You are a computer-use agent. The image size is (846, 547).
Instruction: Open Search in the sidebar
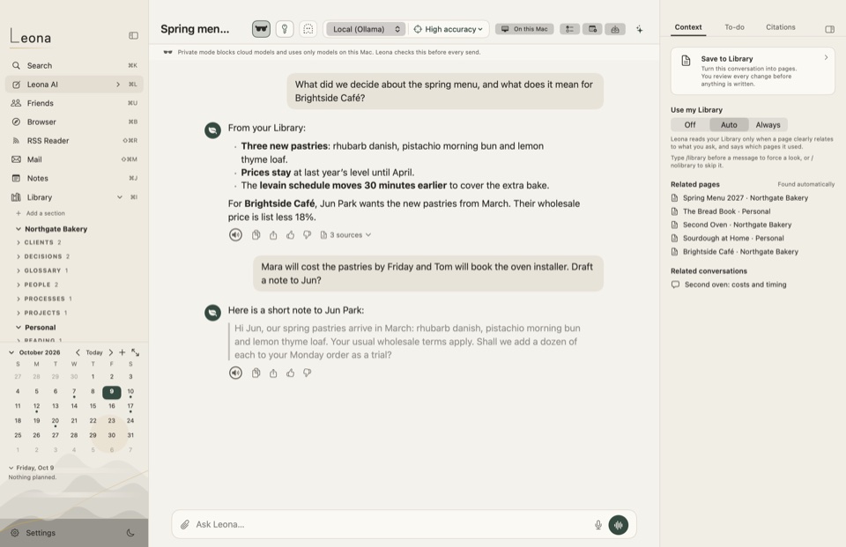coord(74,65)
